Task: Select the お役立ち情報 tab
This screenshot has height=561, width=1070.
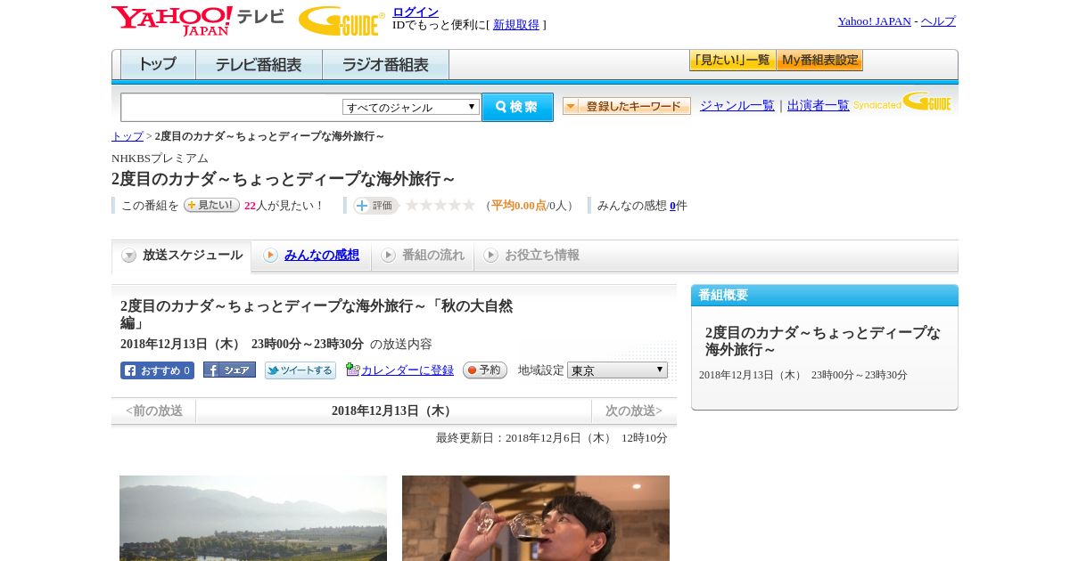Action: tap(531, 256)
